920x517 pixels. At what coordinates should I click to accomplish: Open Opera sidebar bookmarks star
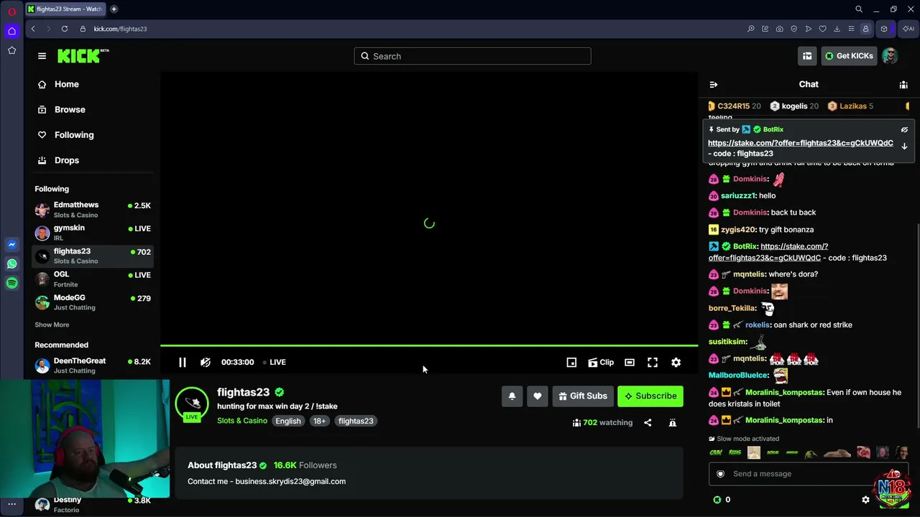11,51
